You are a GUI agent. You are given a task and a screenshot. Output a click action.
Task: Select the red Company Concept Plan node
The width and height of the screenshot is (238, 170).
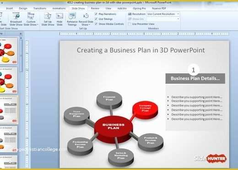[145, 110]
